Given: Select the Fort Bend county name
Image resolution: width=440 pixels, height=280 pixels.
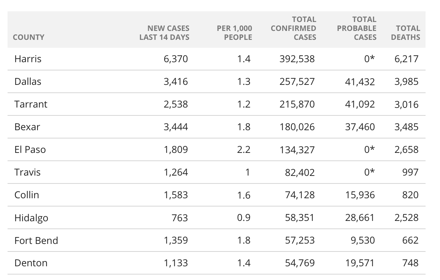Looking at the screenshot, I should 36,240.
